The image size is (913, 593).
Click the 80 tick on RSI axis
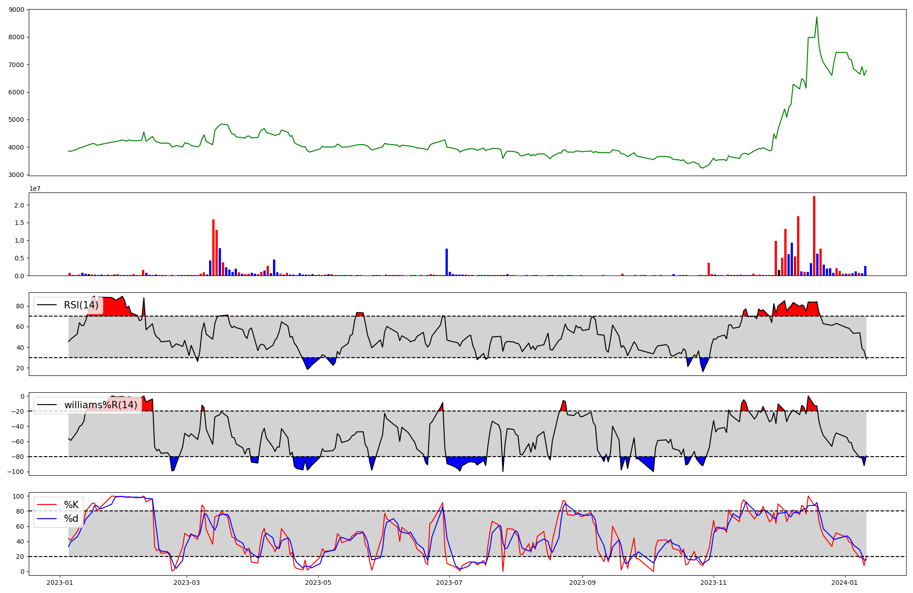click(20, 306)
